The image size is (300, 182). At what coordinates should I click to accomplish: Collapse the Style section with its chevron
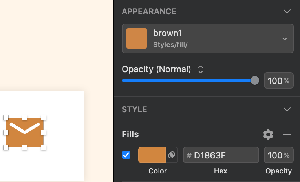tap(287, 109)
